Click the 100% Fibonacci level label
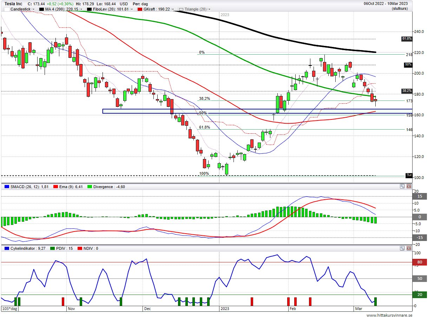 [x=204, y=173]
